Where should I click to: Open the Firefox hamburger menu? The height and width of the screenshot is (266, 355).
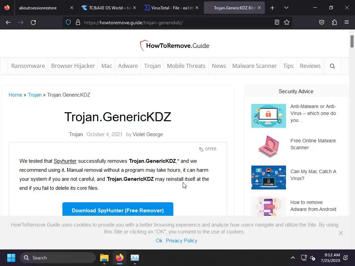(346, 22)
